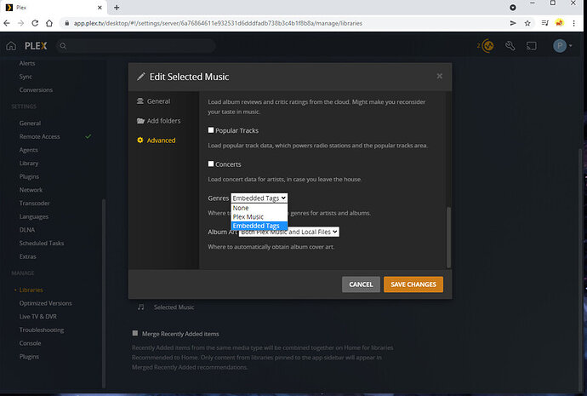Click the Cancel button
Viewport: 587px width, 396px height.
[361, 284]
